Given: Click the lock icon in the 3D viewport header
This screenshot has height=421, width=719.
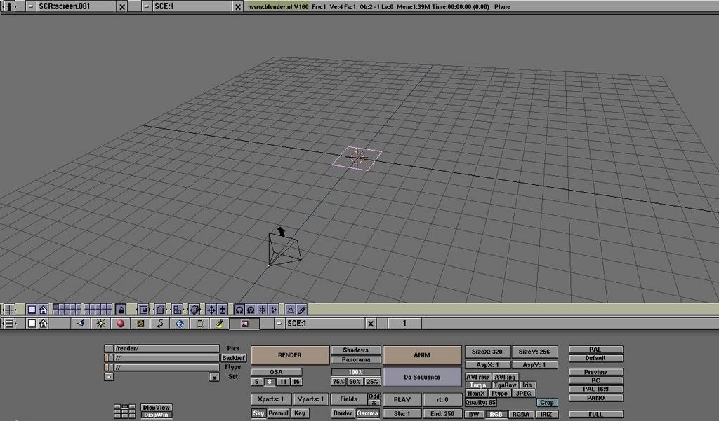Looking at the screenshot, I should click(x=120, y=309).
